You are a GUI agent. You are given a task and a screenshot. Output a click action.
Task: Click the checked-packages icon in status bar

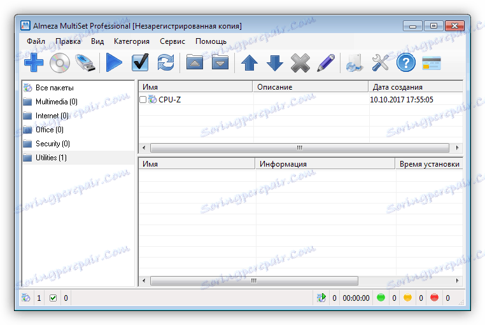point(53,298)
